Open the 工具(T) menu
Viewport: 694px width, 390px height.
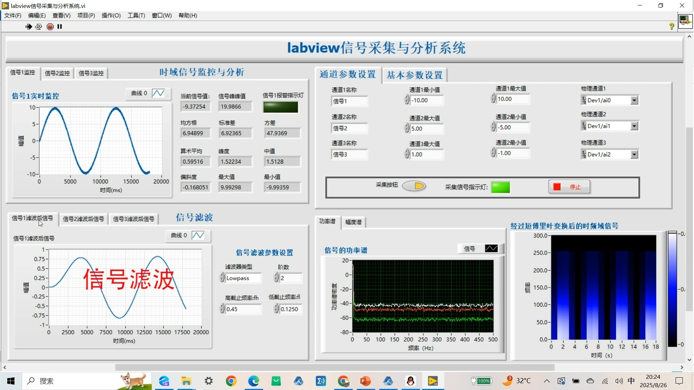click(x=136, y=16)
